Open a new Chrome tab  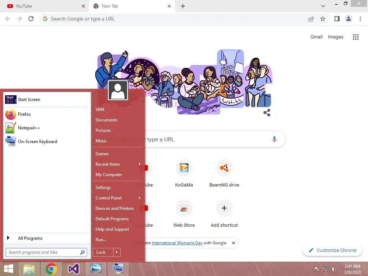[x=183, y=6]
